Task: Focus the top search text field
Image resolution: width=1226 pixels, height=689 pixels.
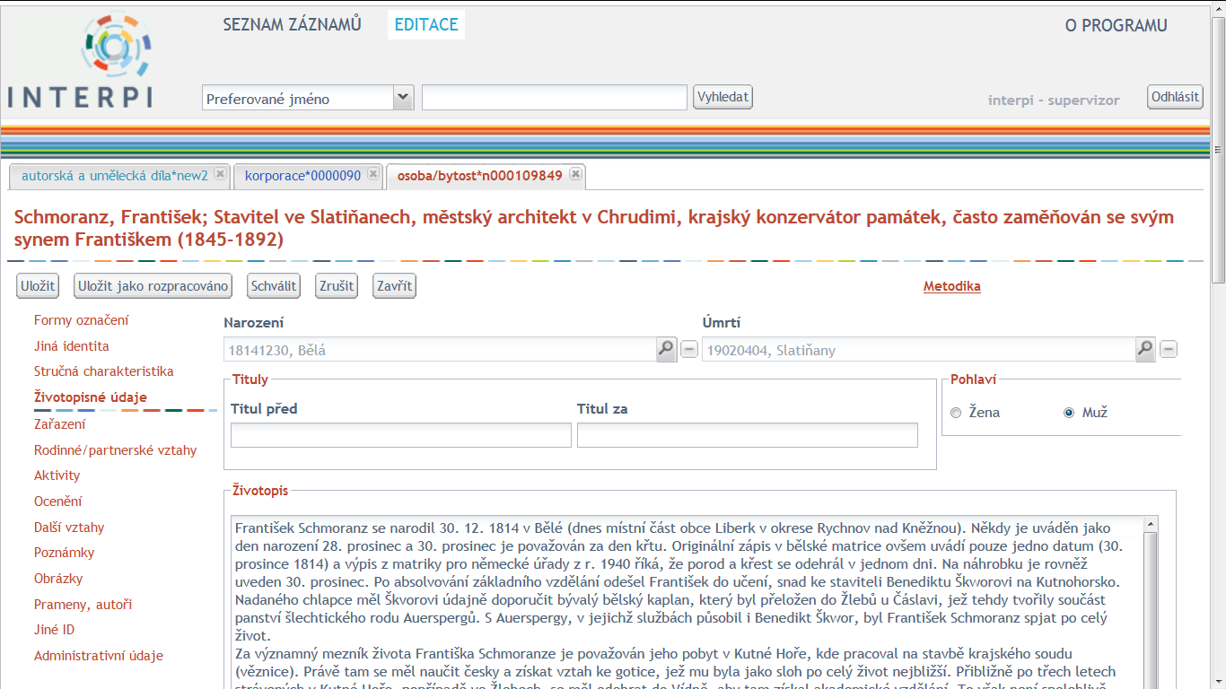Action: coord(555,98)
